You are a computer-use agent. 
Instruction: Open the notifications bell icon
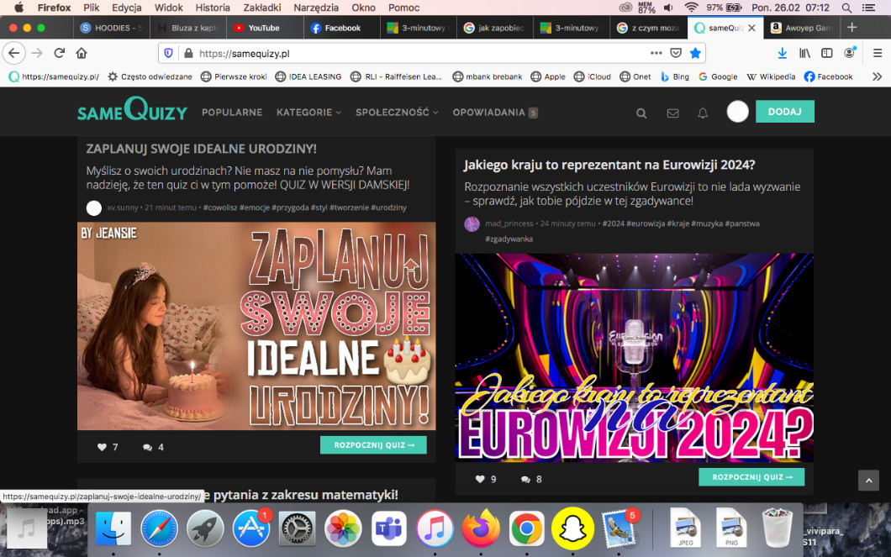pyautogui.click(x=703, y=113)
